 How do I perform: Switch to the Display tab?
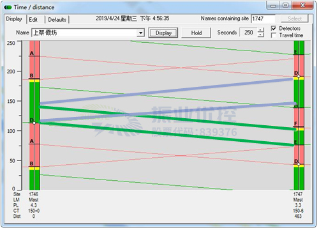tap(14, 19)
